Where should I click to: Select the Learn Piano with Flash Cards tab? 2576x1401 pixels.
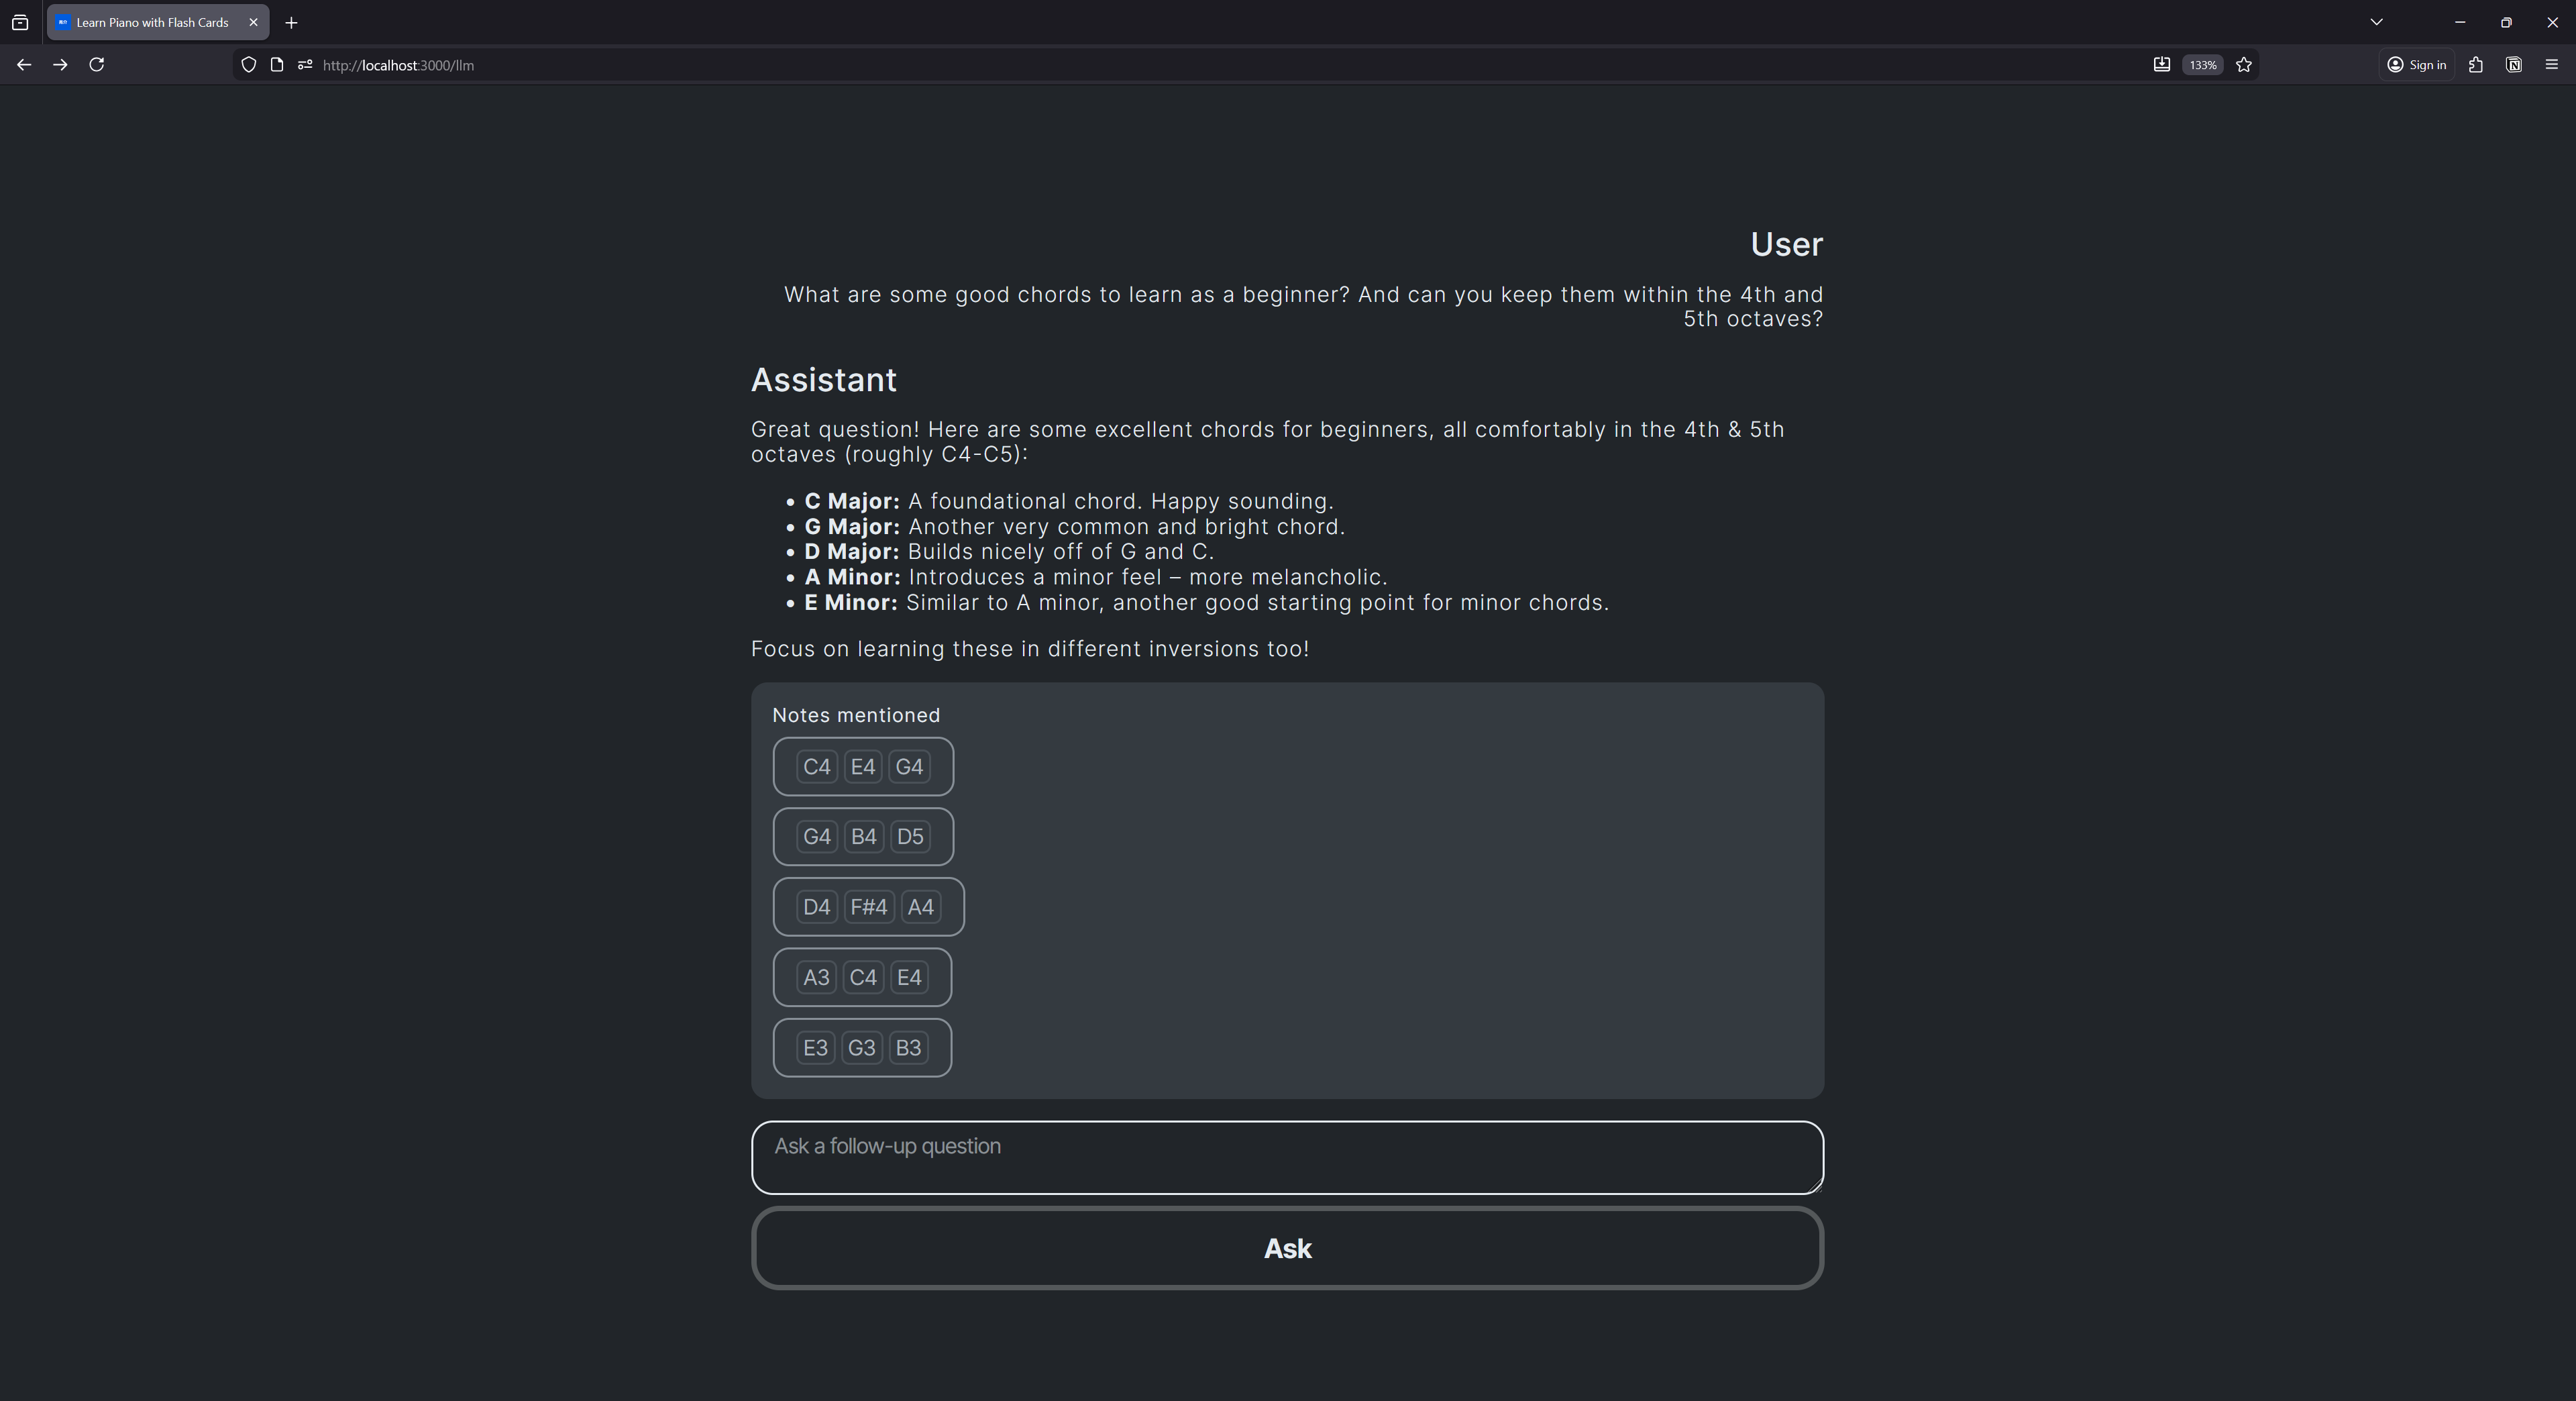click(150, 22)
